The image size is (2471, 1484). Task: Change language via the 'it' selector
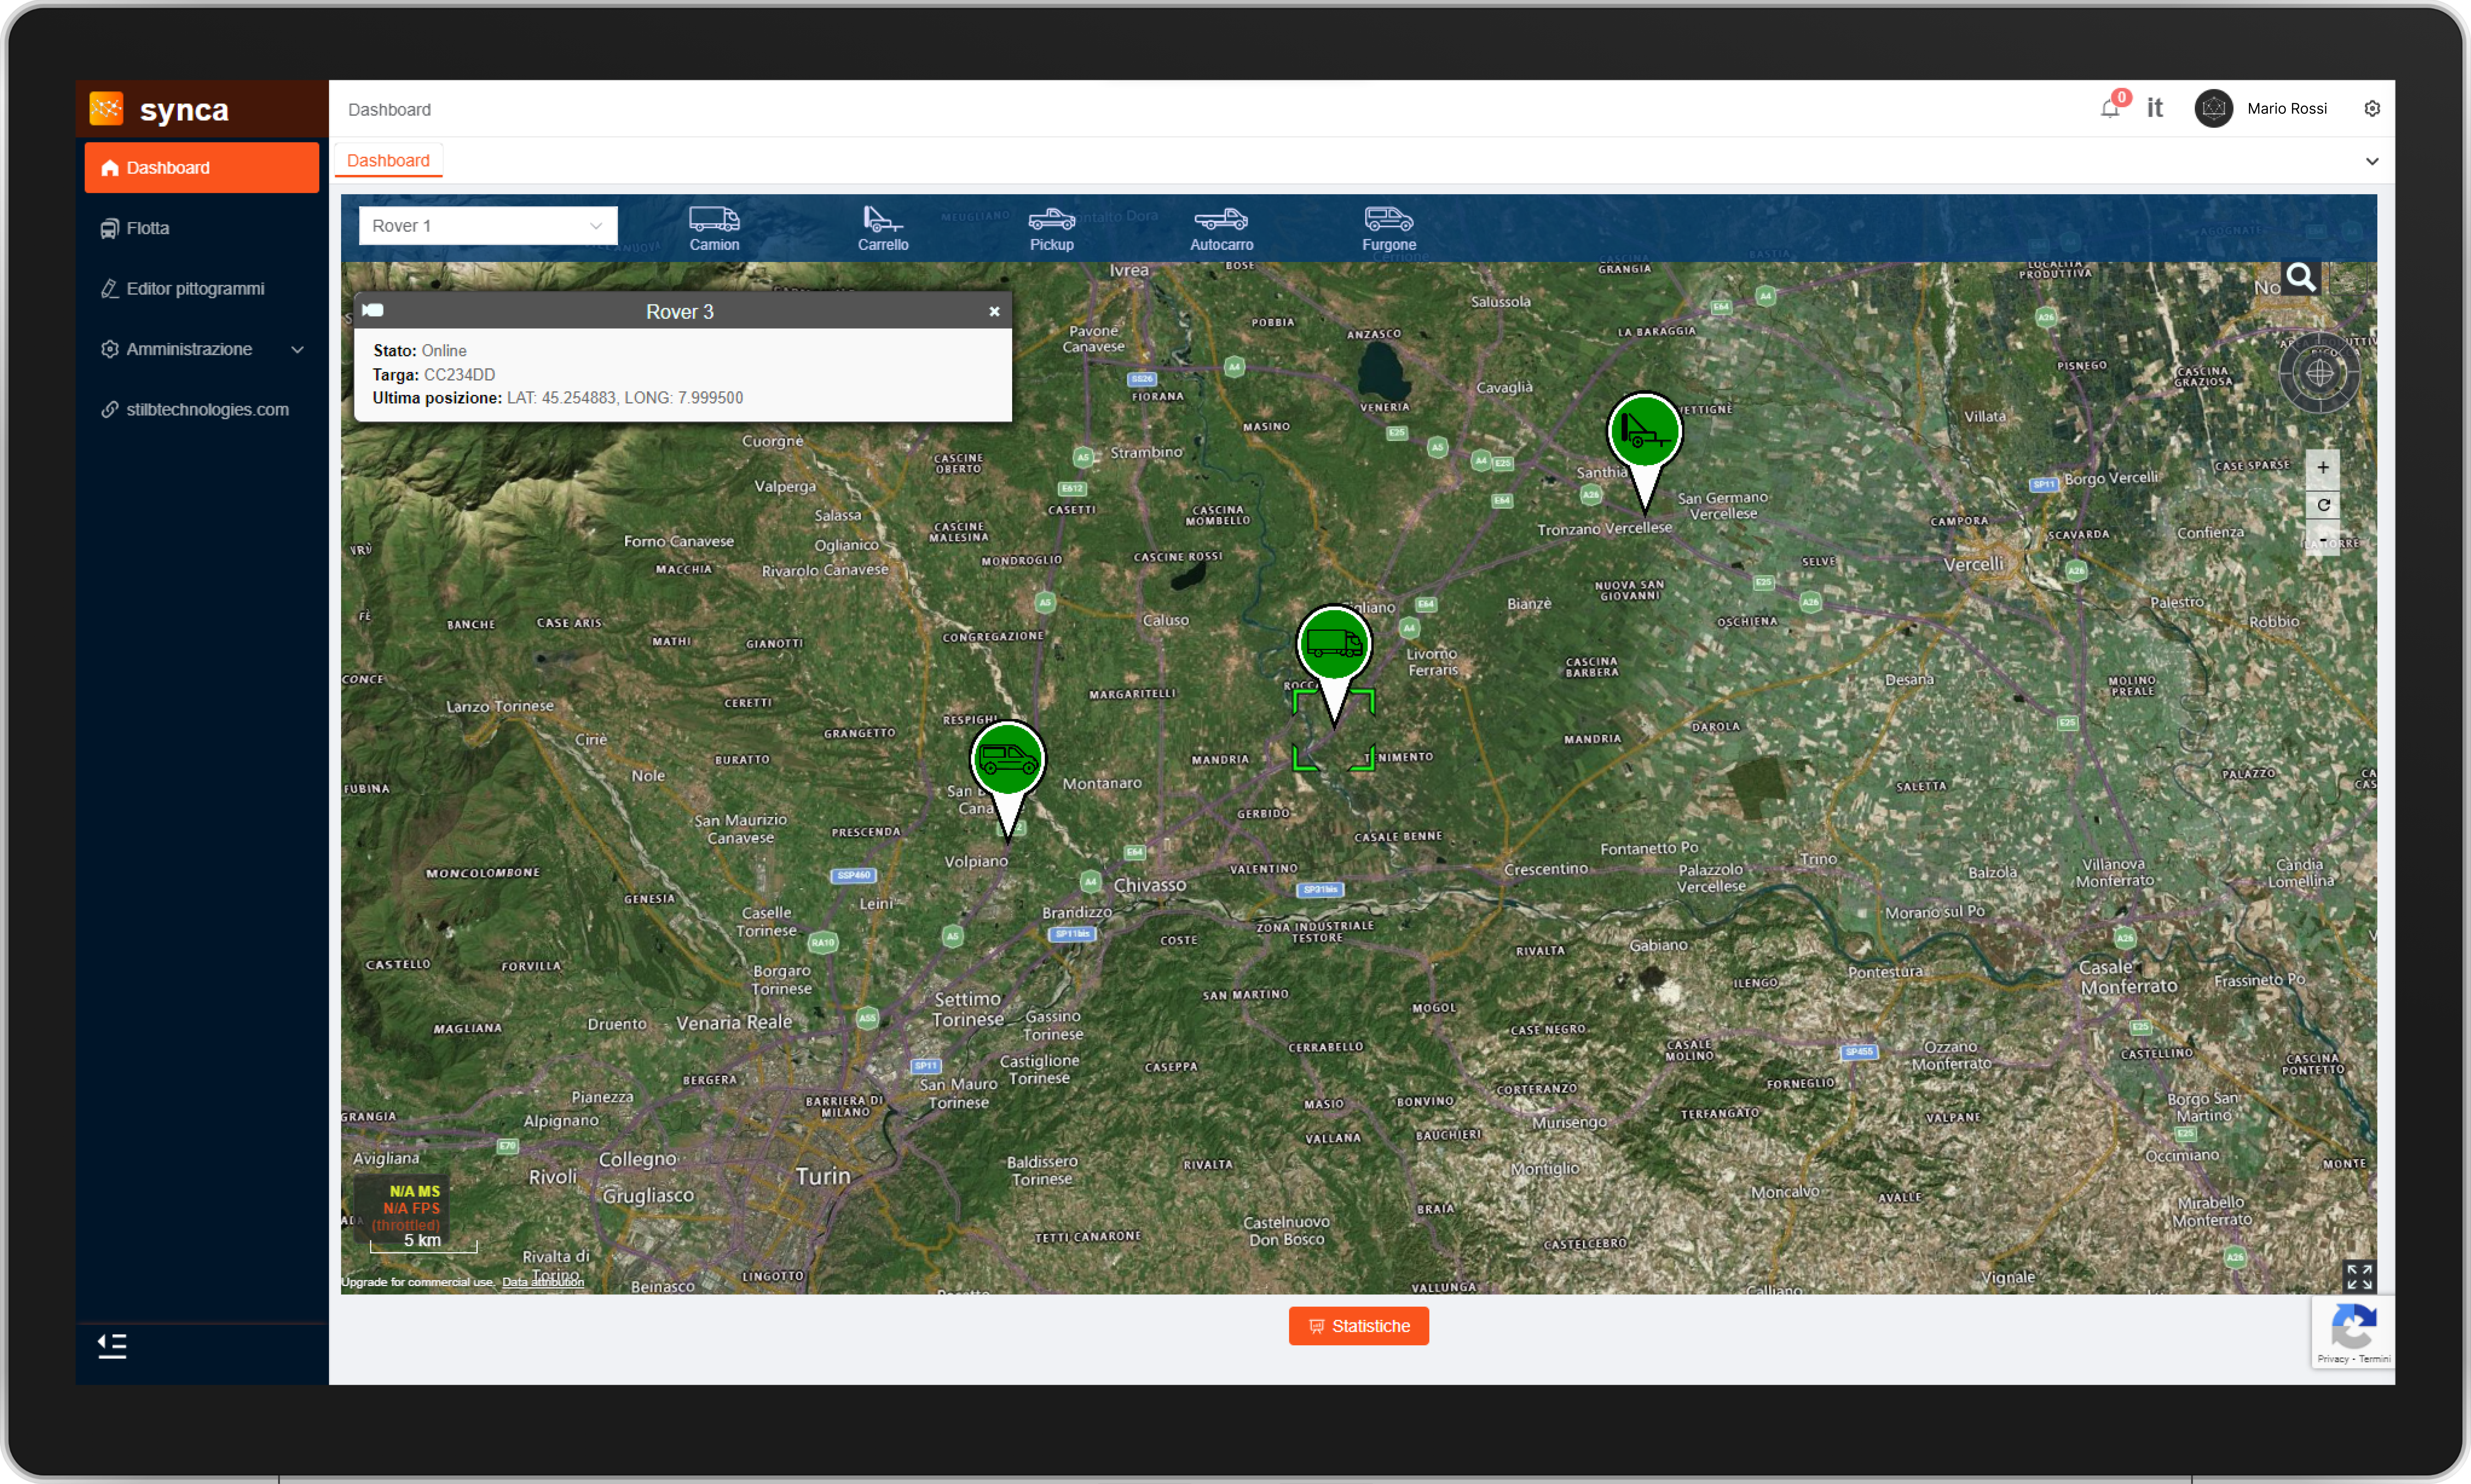tap(2155, 108)
